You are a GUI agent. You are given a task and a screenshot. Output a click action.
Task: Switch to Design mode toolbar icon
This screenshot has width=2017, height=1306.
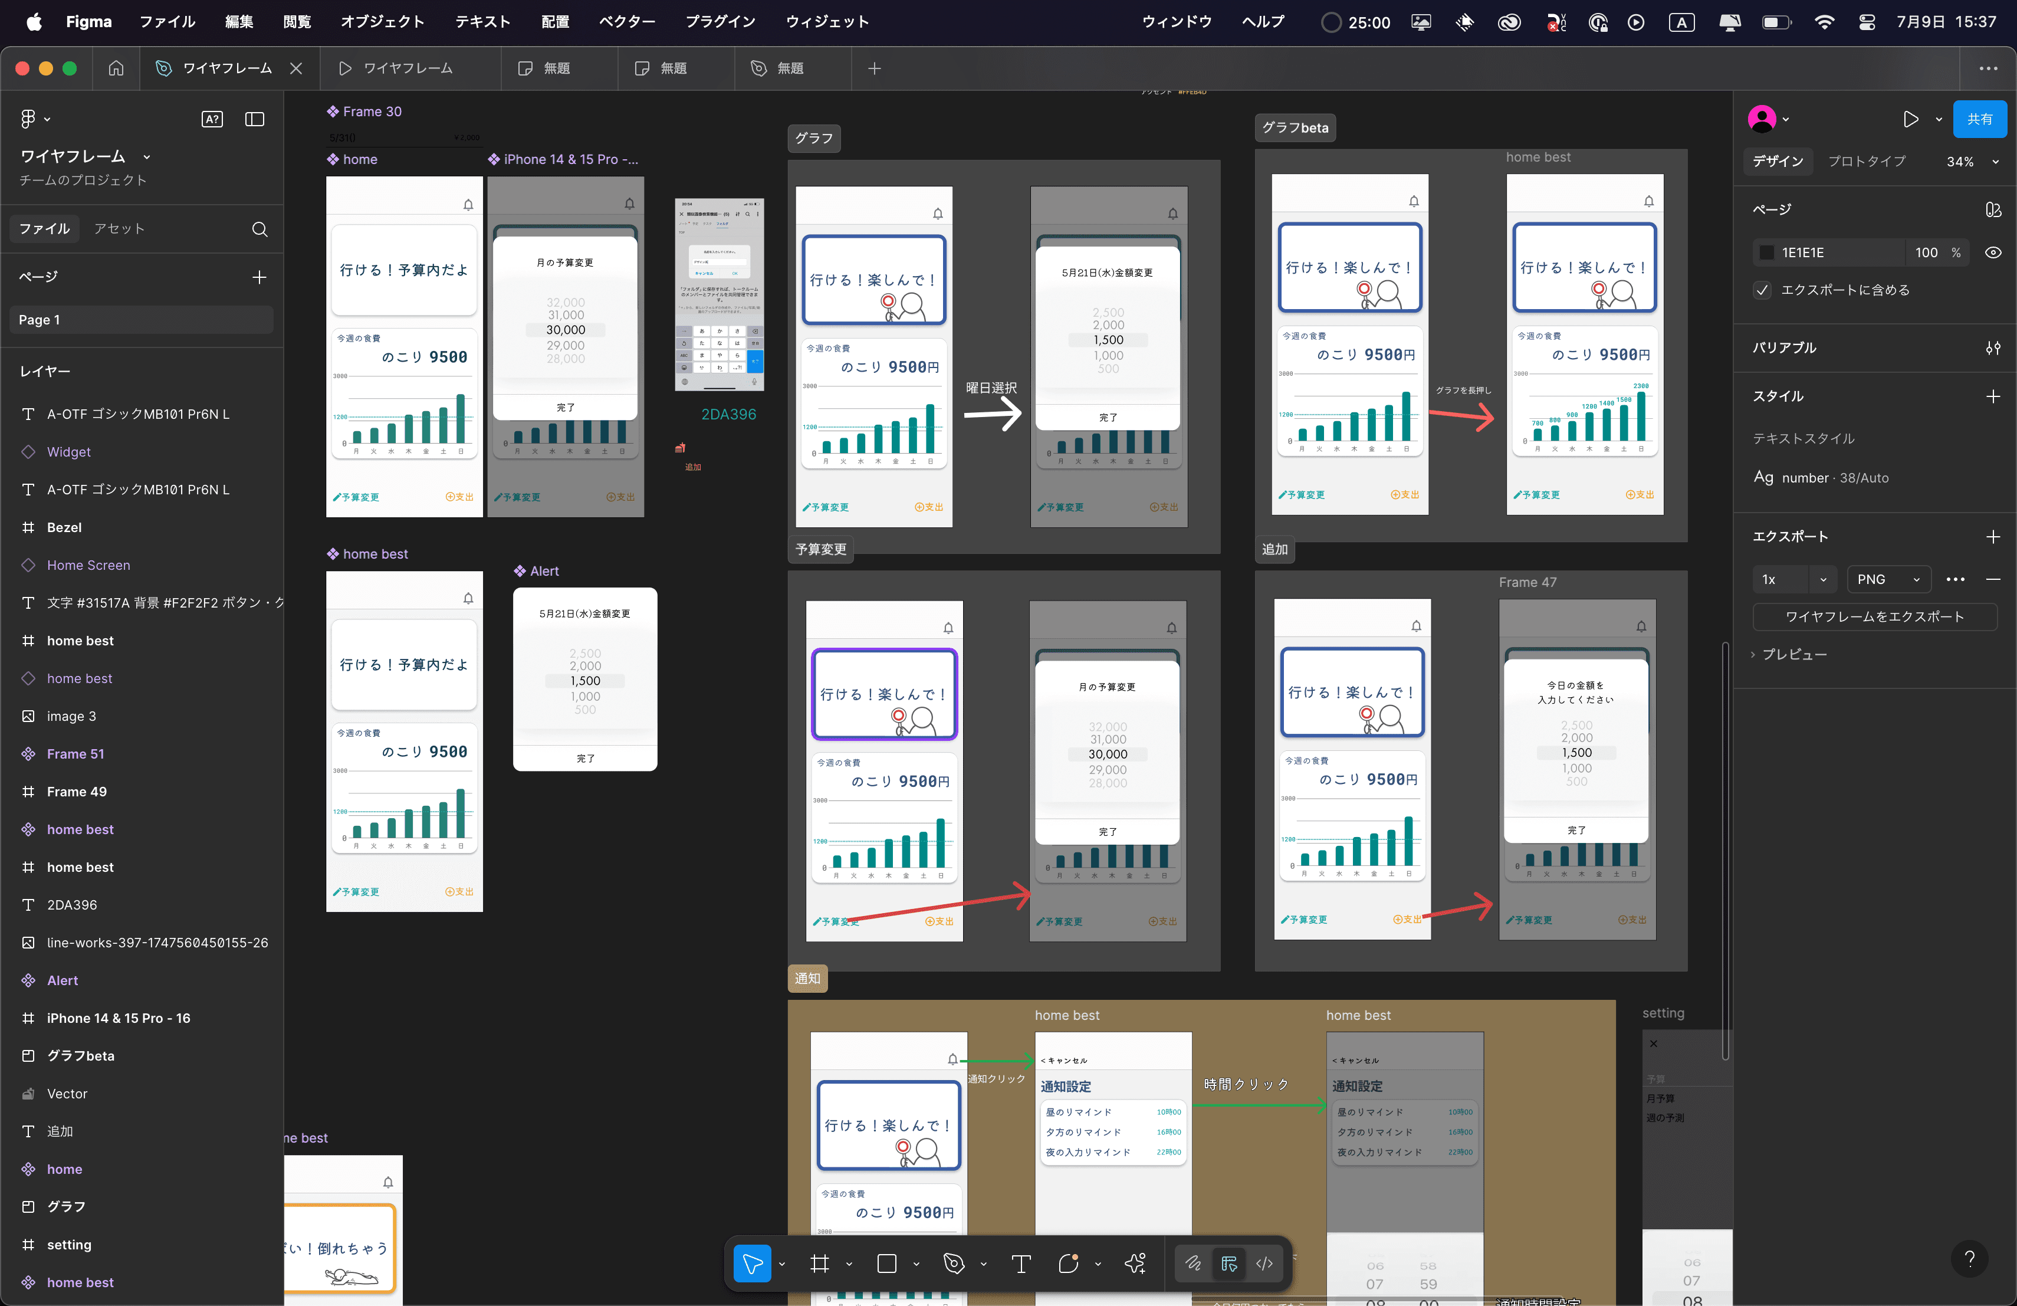(x=1229, y=1264)
